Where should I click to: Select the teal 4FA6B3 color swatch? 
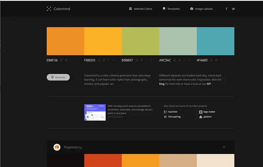click(x=215, y=41)
